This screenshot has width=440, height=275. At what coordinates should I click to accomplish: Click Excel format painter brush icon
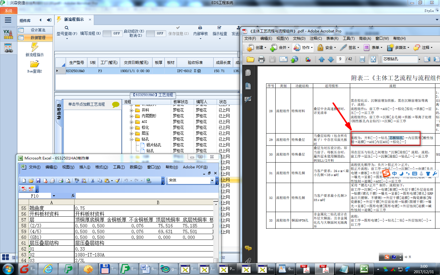pos(117,181)
